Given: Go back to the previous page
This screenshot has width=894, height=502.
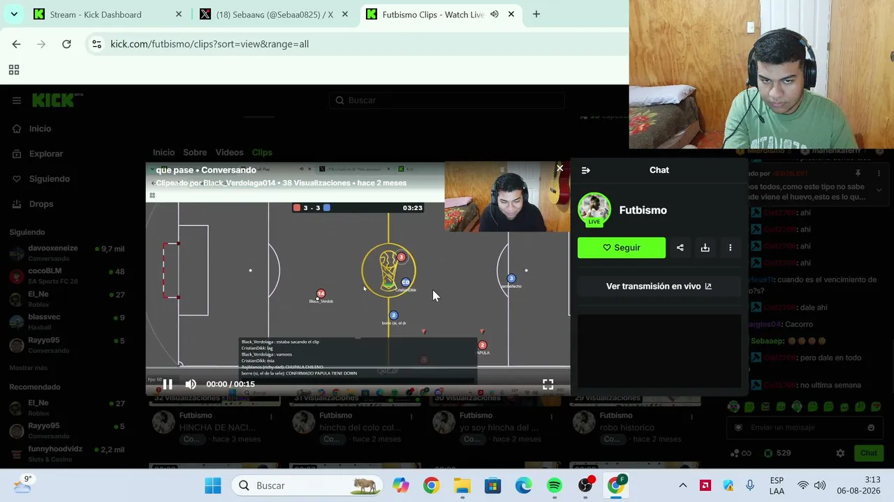Looking at the screenshot, I should 16,44.
